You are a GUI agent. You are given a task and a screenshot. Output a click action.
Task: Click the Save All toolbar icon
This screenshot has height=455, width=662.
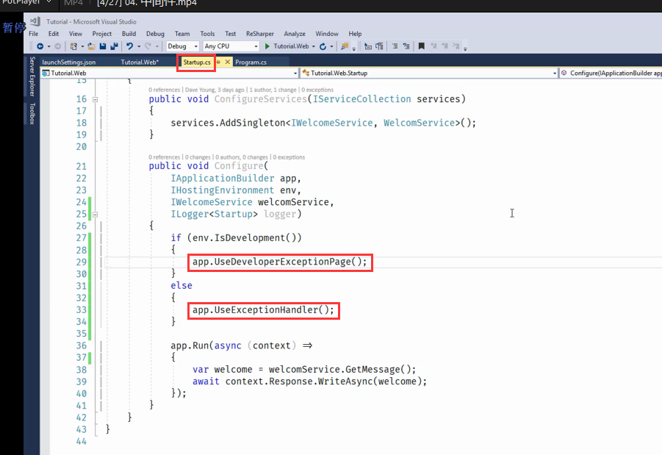[x=114, y=46]
